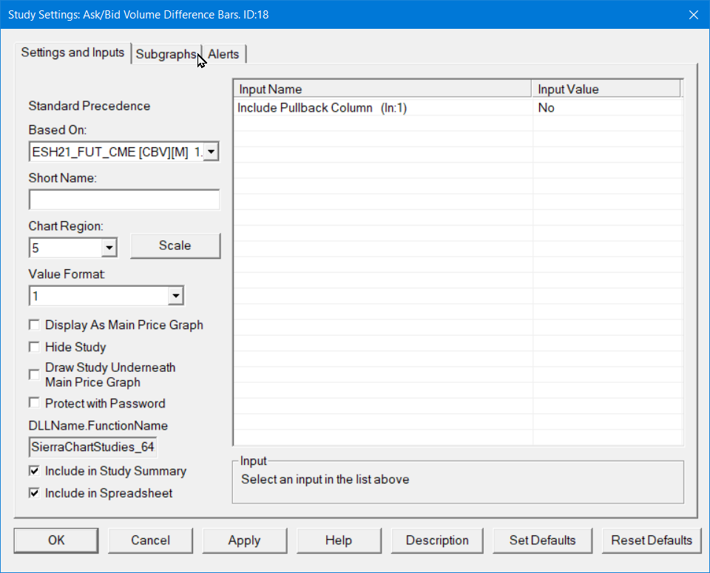
Task: Click the 'No' input value cell
Action: 606,108
